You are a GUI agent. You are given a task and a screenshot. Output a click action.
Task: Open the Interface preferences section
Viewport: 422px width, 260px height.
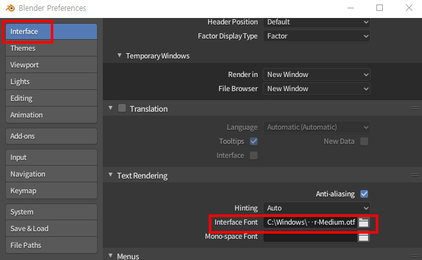click(51, 31)
